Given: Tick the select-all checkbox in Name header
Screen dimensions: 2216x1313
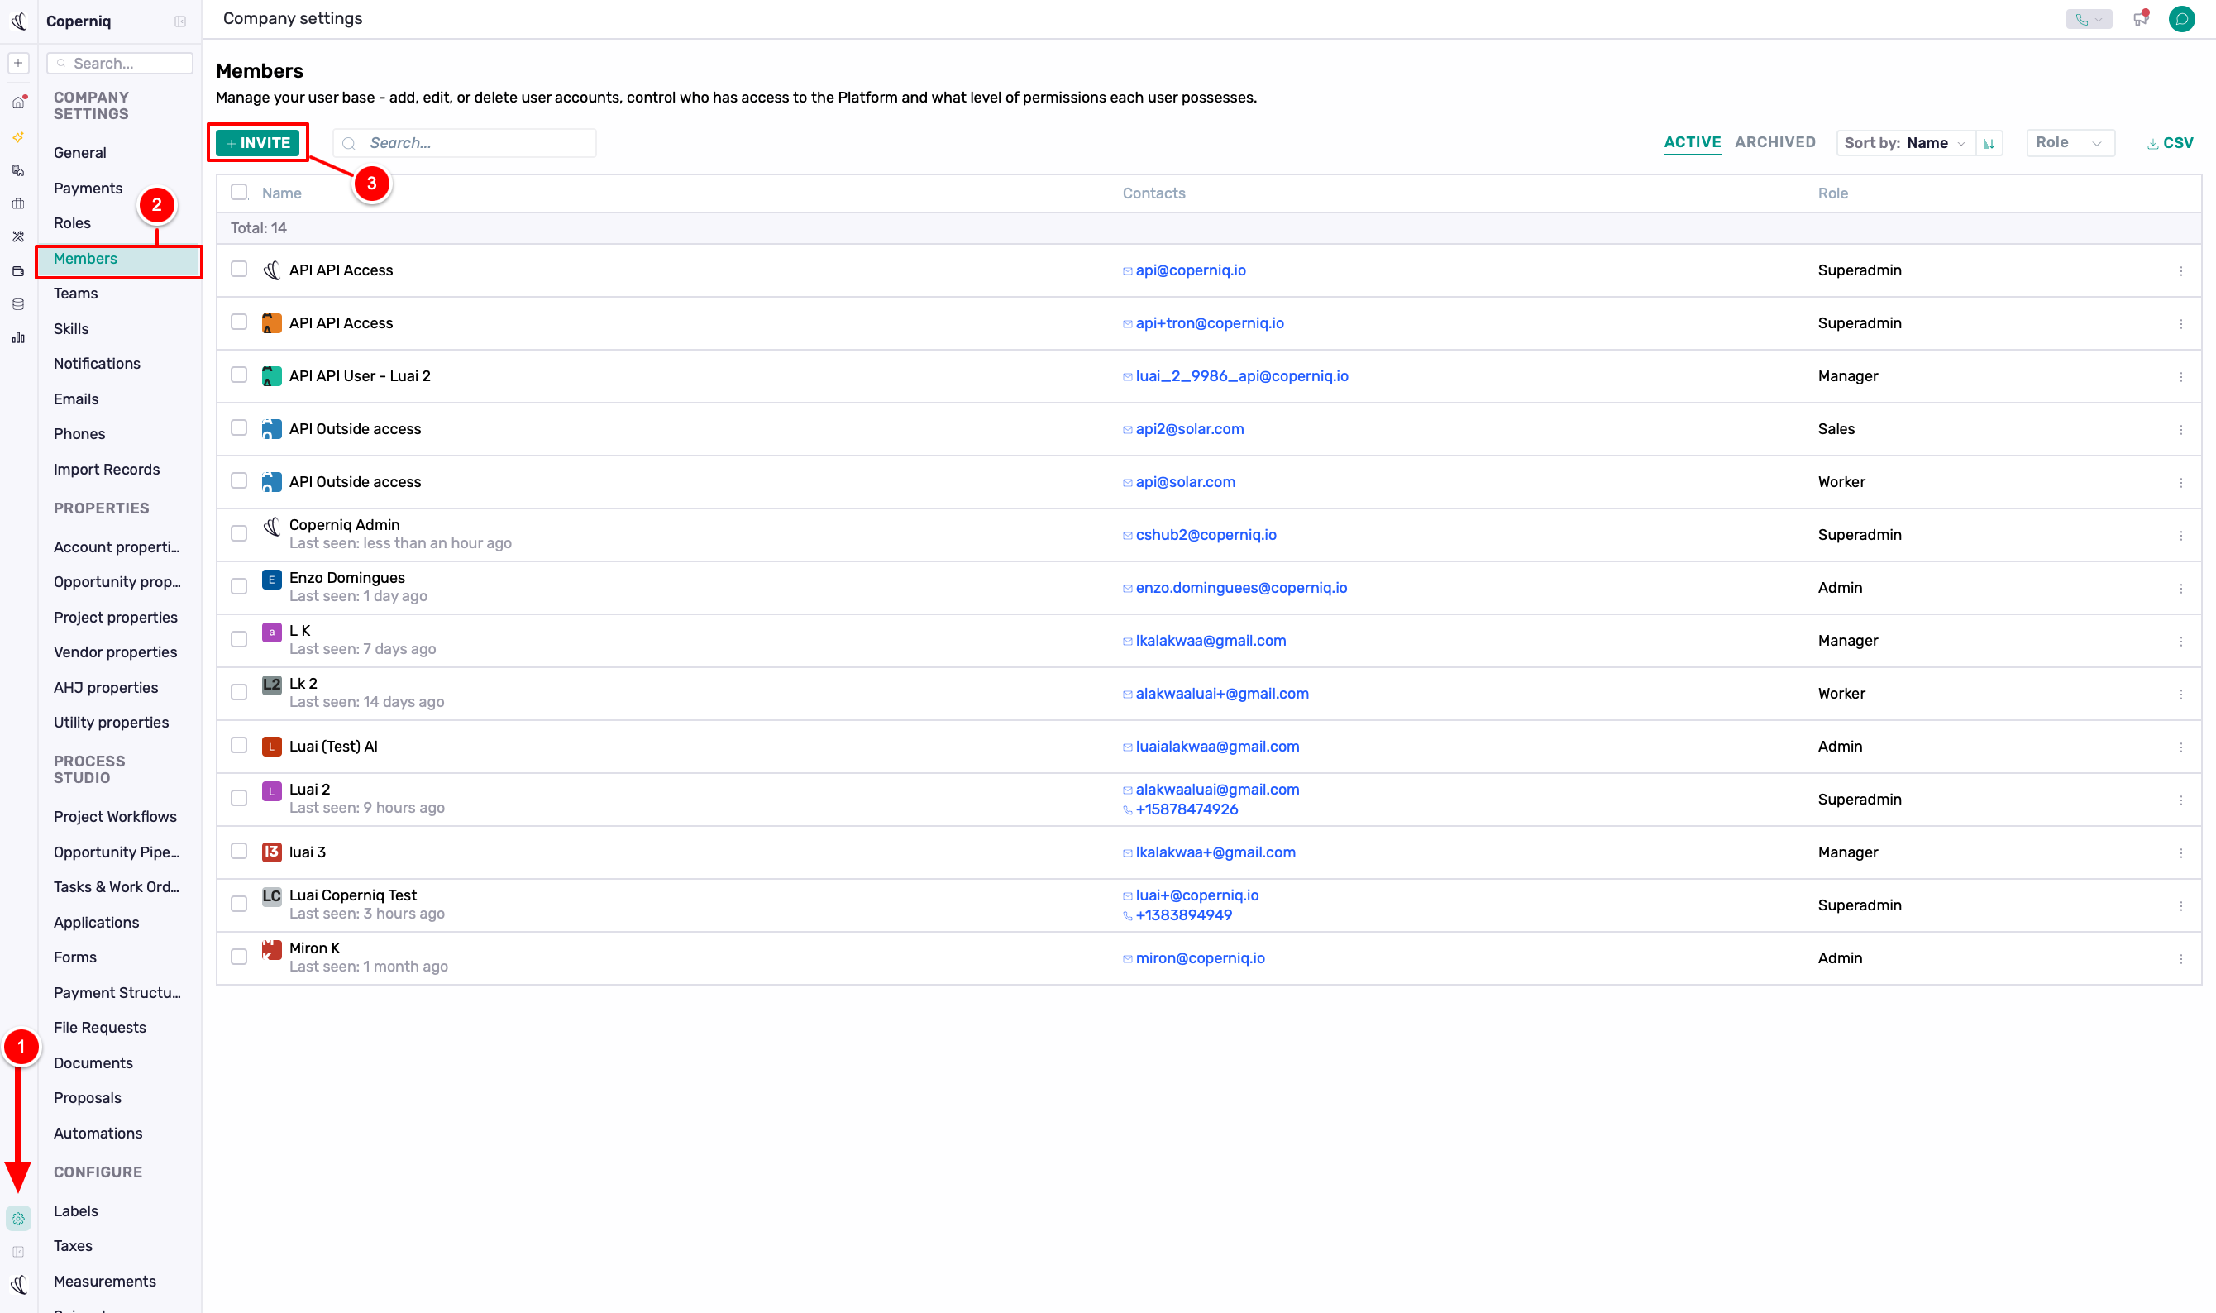Looking at the screenshot, I should (x=239, y=192).
